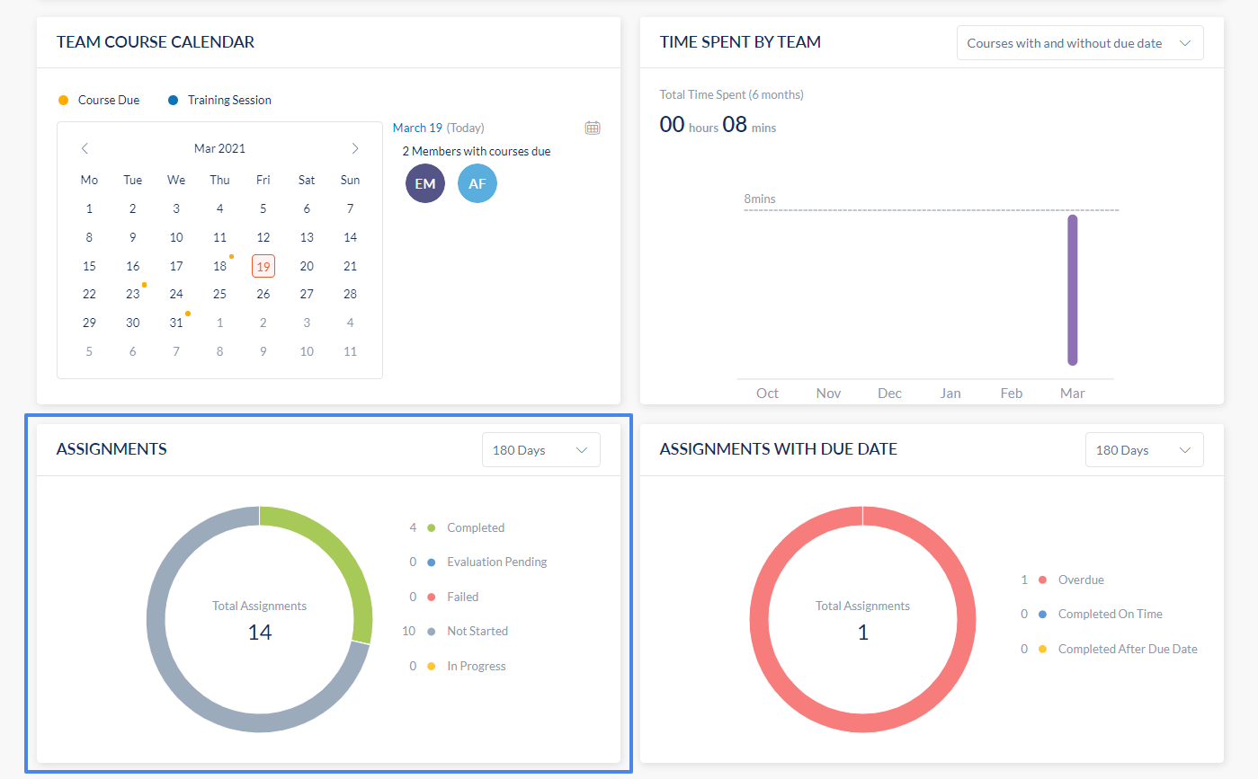
Task: Open Courses with and without due date dropdown
Action: click(1080, 43)
